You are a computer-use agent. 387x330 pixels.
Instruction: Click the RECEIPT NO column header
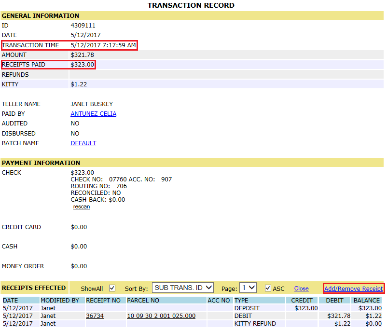(x=106, y=301)
